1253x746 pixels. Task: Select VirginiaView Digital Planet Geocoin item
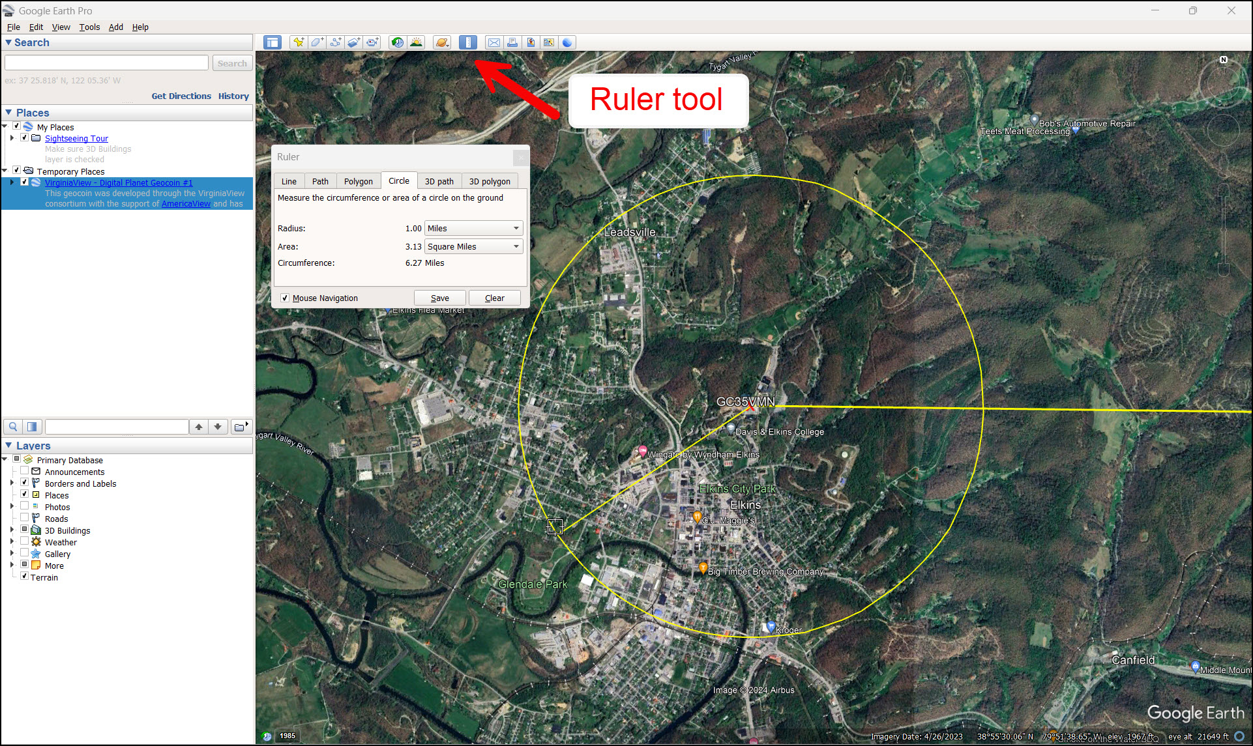(x=119, y=182)
